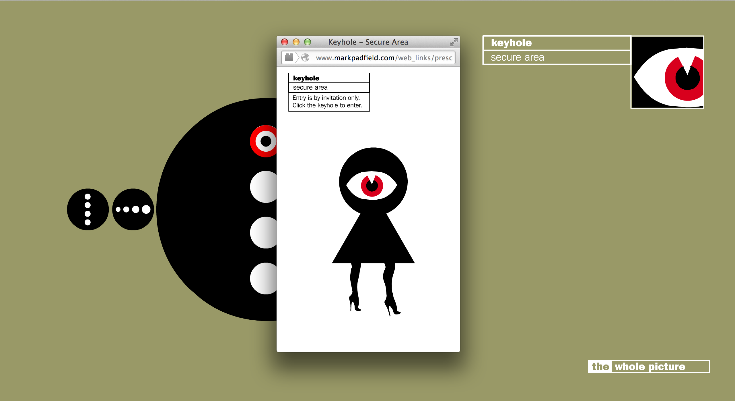Click the vertical dots black circle icon
735x401 pixels.
pyautogui.click(x=88, y=209)
